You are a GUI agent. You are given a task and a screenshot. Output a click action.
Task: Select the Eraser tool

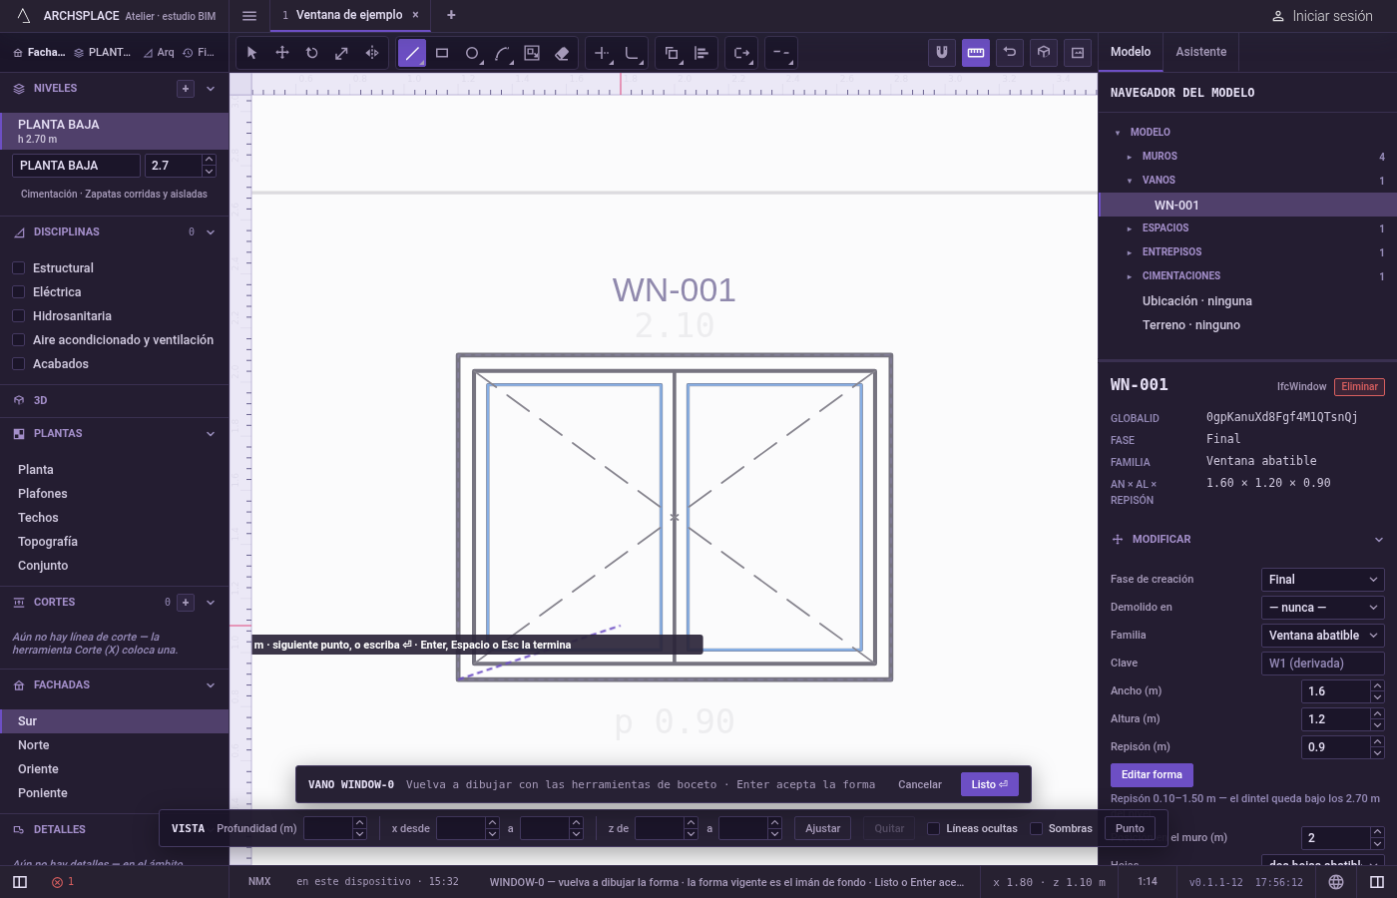(x=562, y=53)
